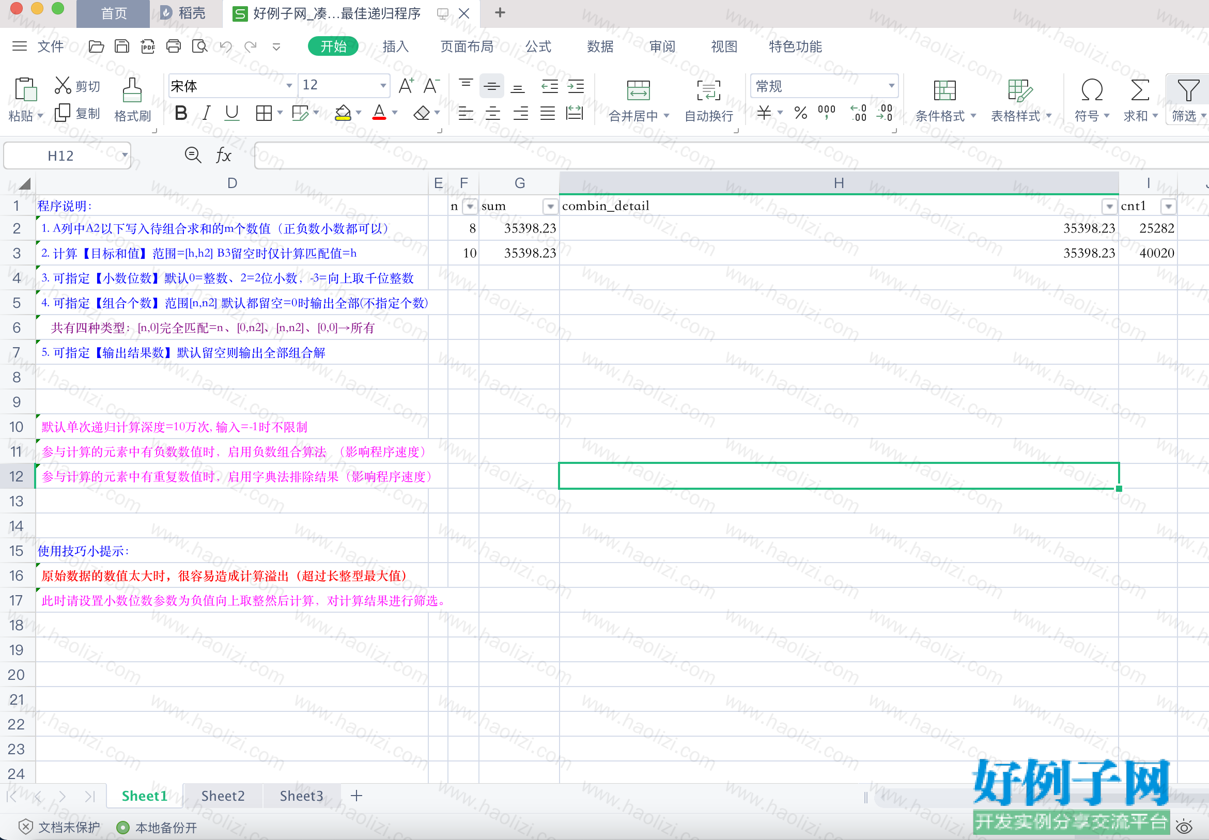Decrease font size icon
Viewport: 1209px width, 840px height.
point(431,85)
